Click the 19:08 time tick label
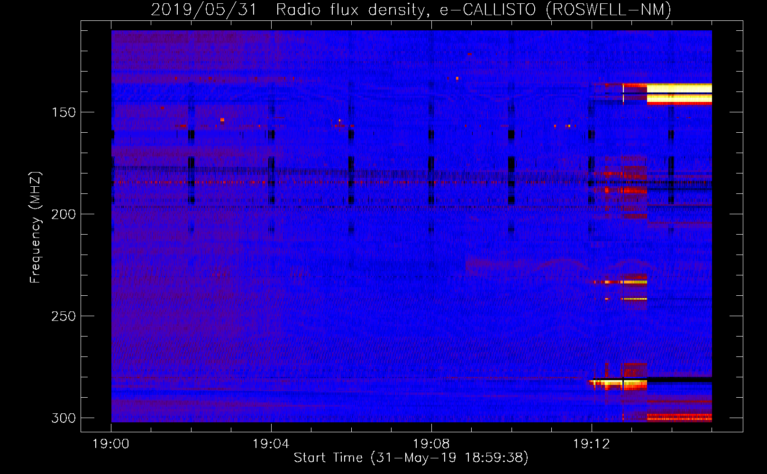Image resolution: width=767 pixels, height=474 pixels. tap(431, 444)
